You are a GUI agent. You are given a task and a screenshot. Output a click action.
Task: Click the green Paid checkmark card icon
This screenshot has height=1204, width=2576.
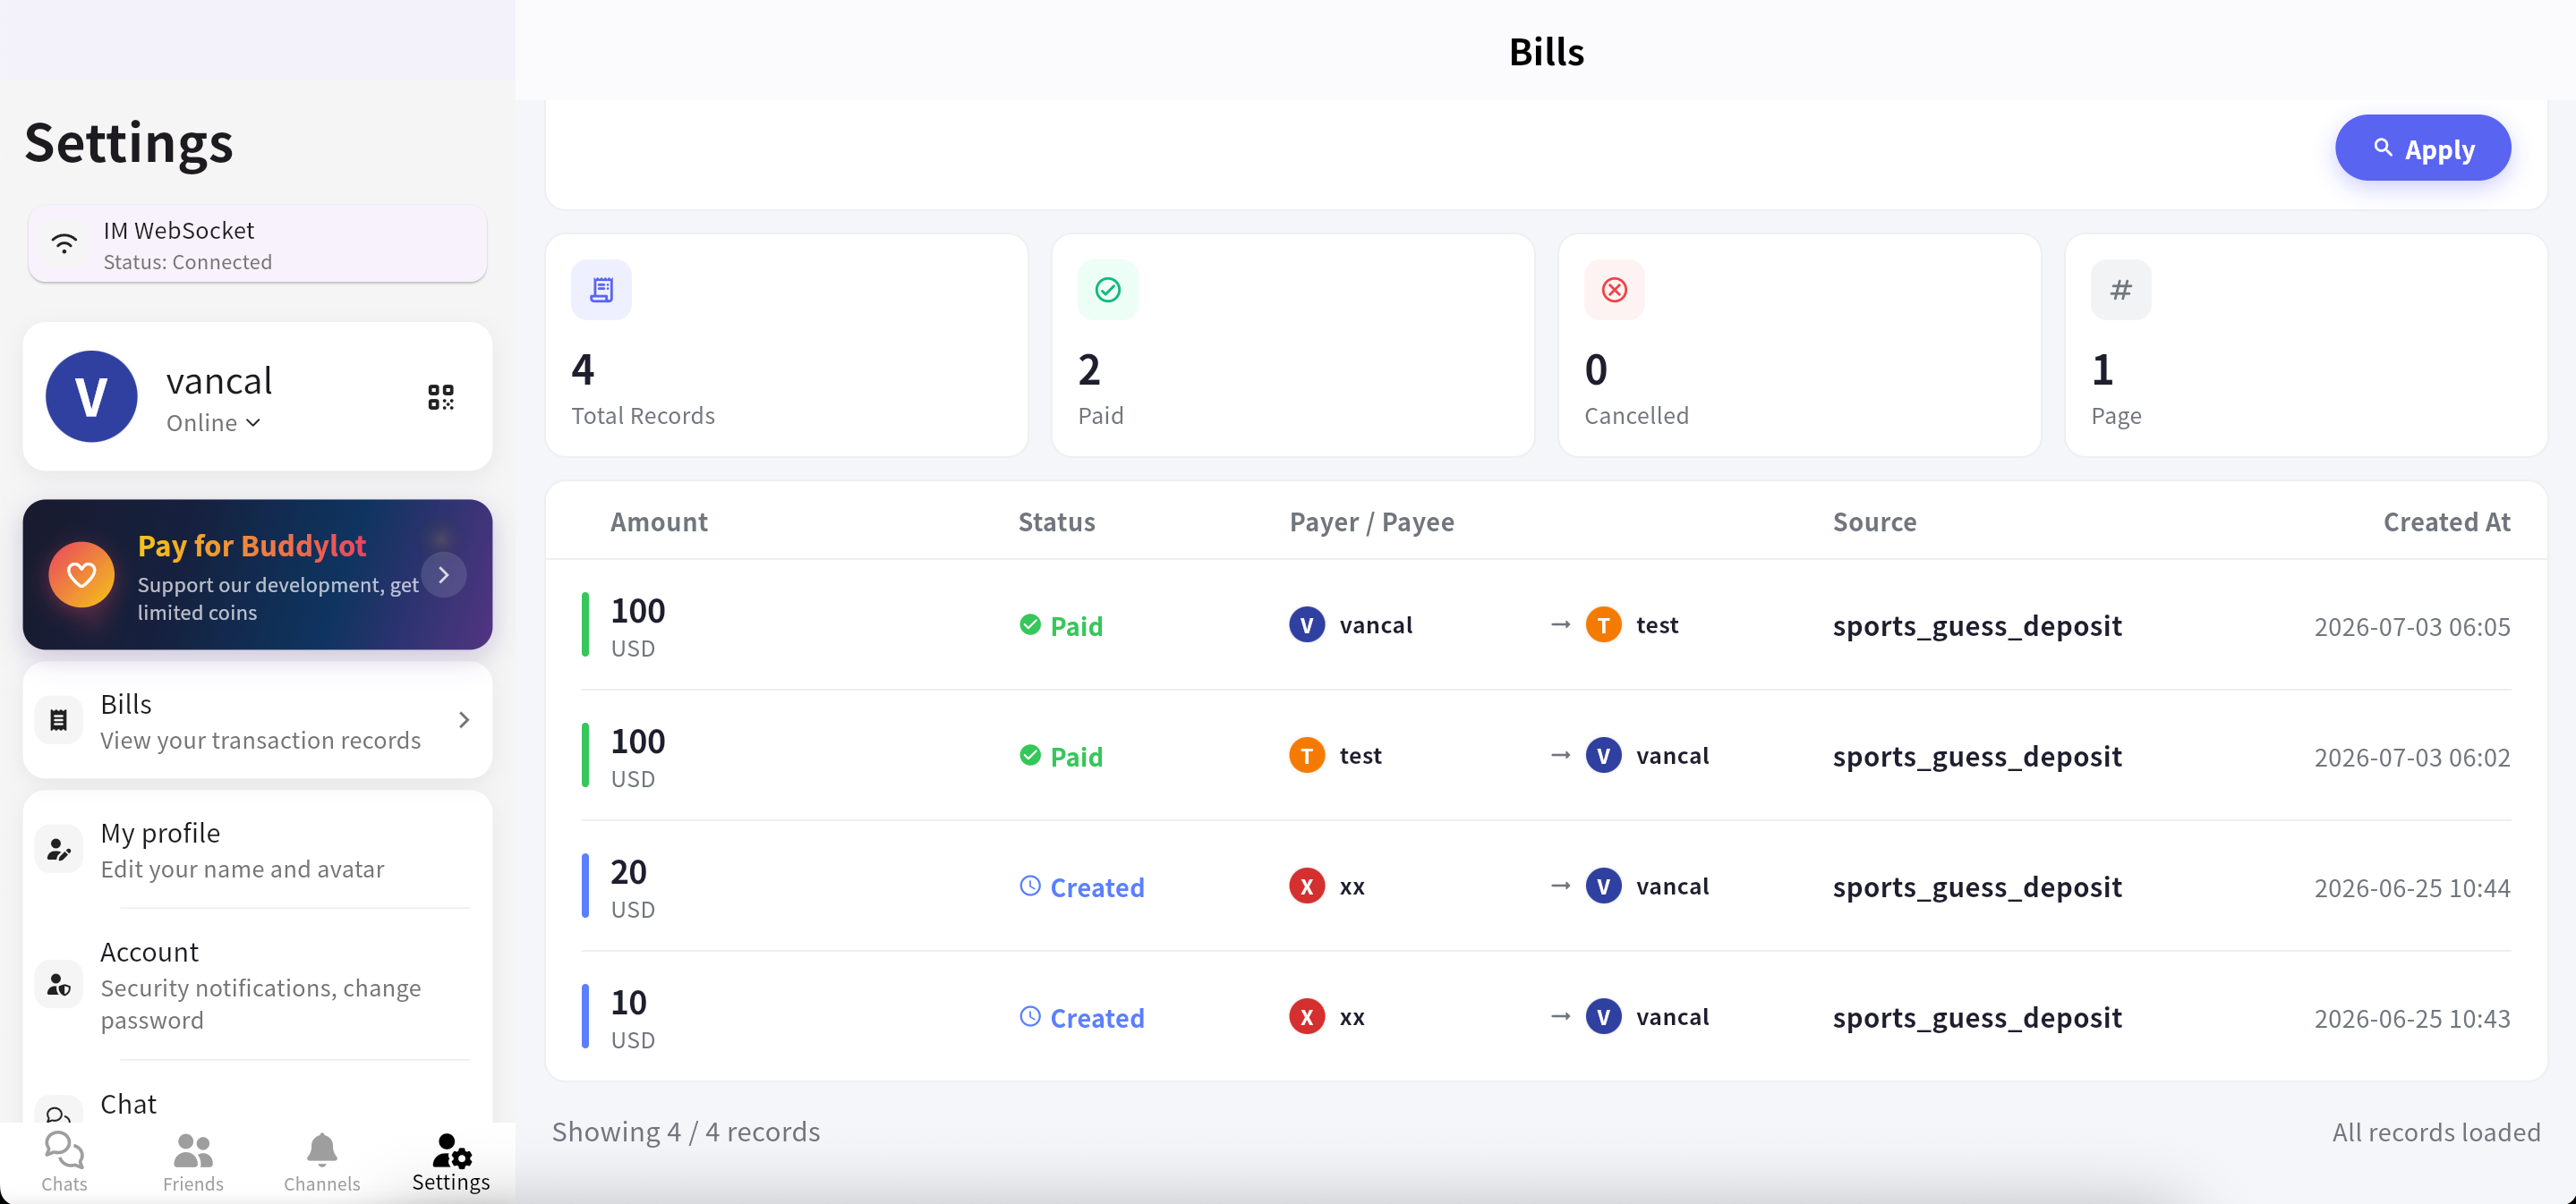click(x=1107, y=290)
